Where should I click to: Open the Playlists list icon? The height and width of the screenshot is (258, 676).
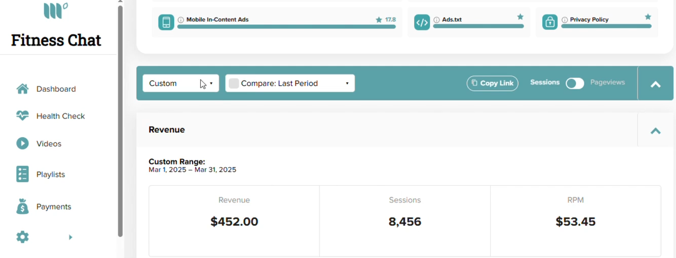[23, 174]
